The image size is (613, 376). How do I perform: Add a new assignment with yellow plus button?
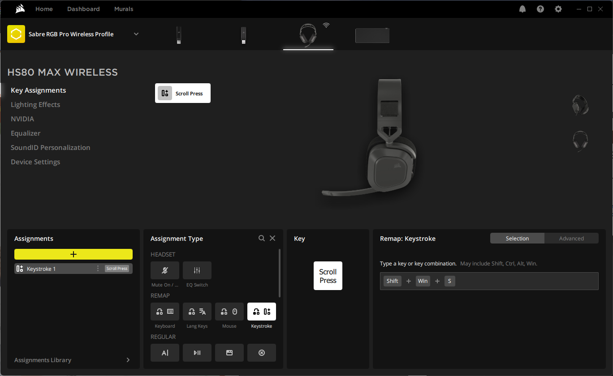click(73, 254)
